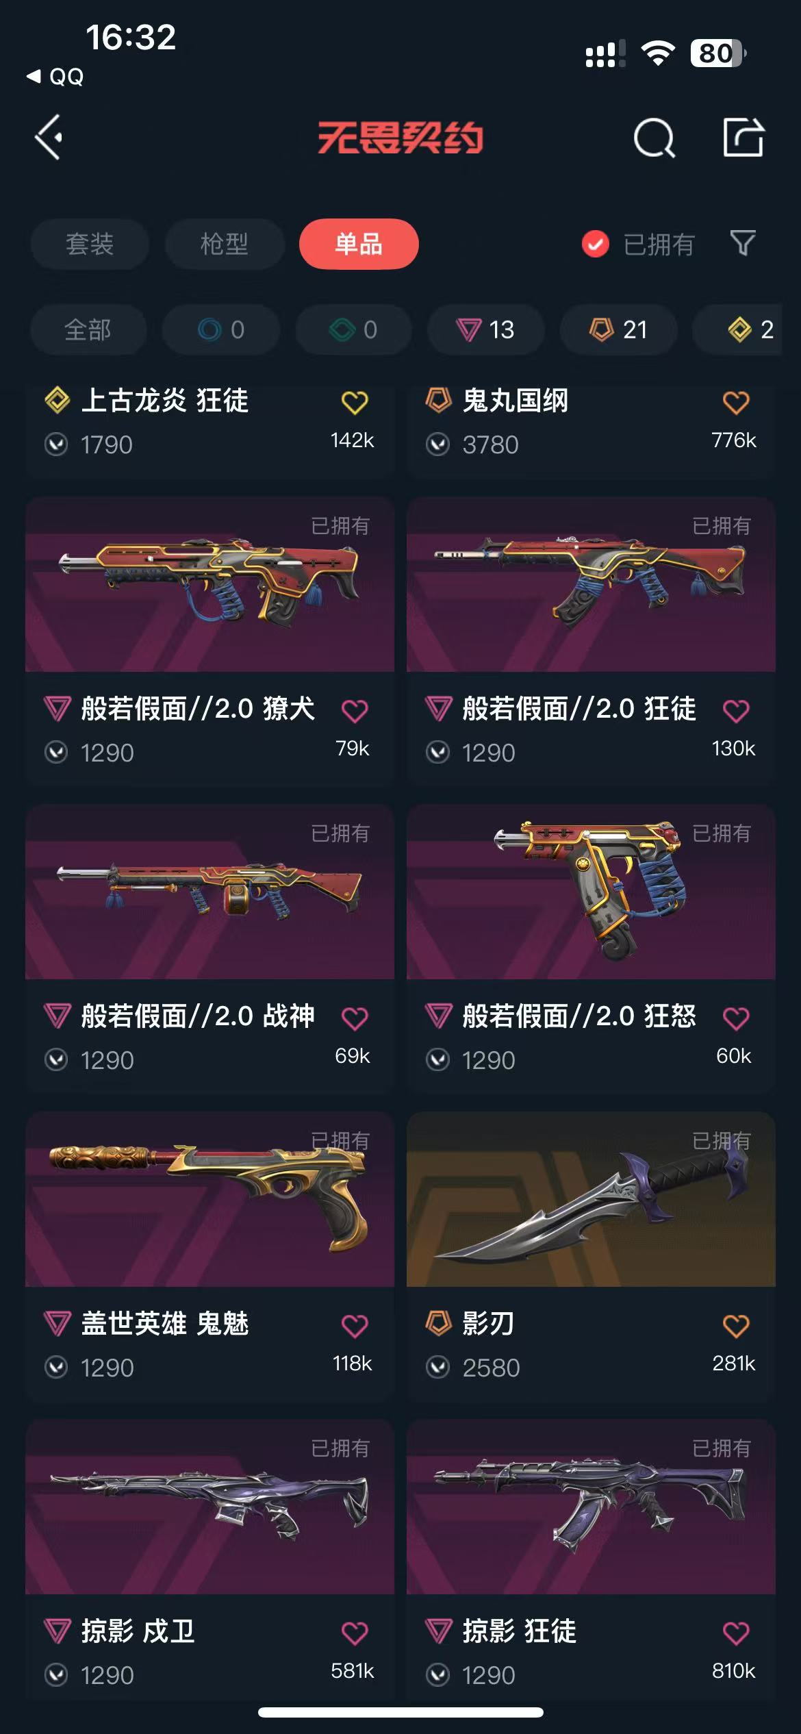The height and width of the screenshot is (1734, 801).
Task: Toggle favorite on 般若假面//2.0 狂怒
Action: point(736,1018)
